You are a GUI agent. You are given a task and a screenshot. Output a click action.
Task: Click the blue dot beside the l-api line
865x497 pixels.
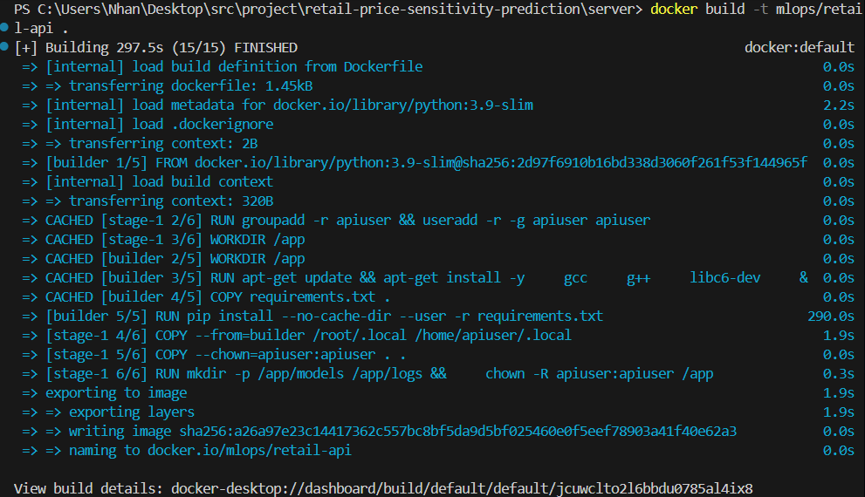click(6, 28)
